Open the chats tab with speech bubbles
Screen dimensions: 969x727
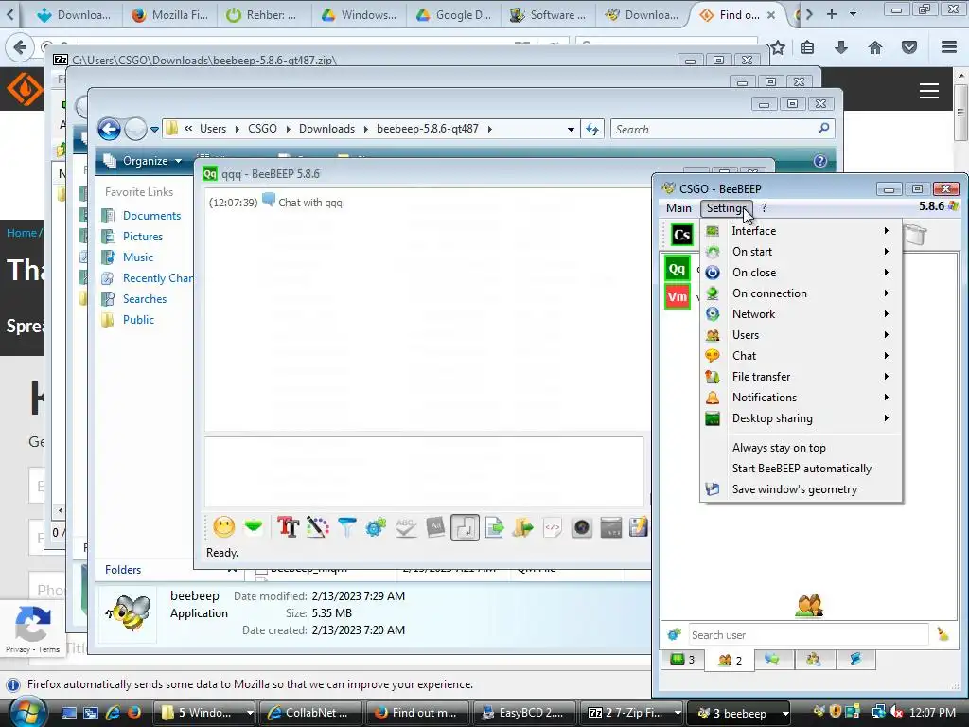772,659
